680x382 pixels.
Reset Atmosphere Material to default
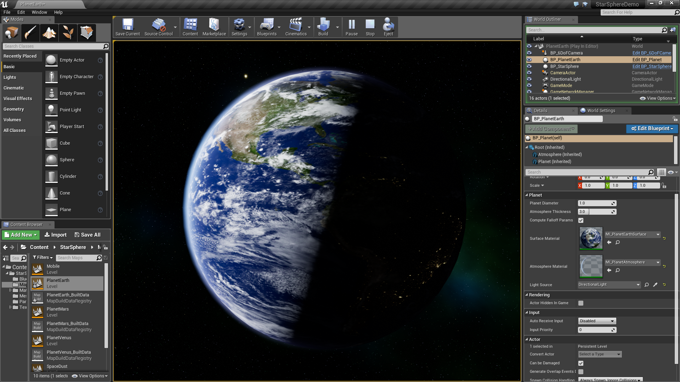pos(664,266)
